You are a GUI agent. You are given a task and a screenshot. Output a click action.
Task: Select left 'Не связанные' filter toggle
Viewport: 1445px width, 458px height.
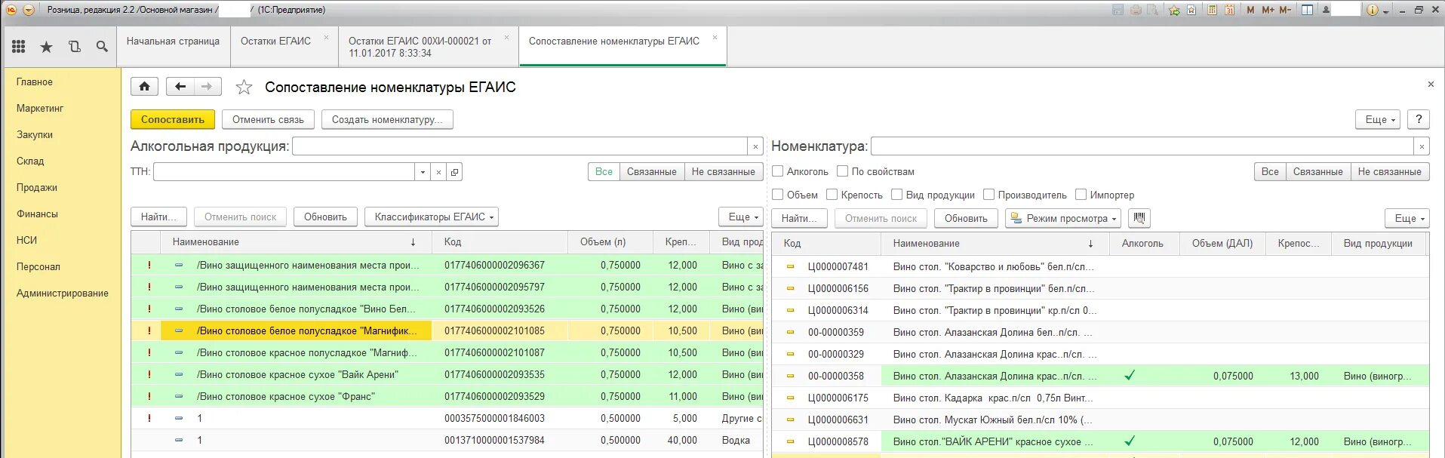(x=723, y=171)
